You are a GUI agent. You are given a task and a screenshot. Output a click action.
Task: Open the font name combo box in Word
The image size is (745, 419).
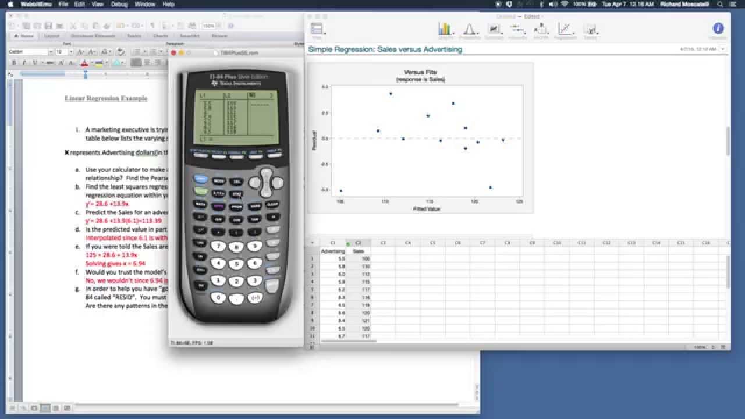pyautogui.click(x=30, y=52)
